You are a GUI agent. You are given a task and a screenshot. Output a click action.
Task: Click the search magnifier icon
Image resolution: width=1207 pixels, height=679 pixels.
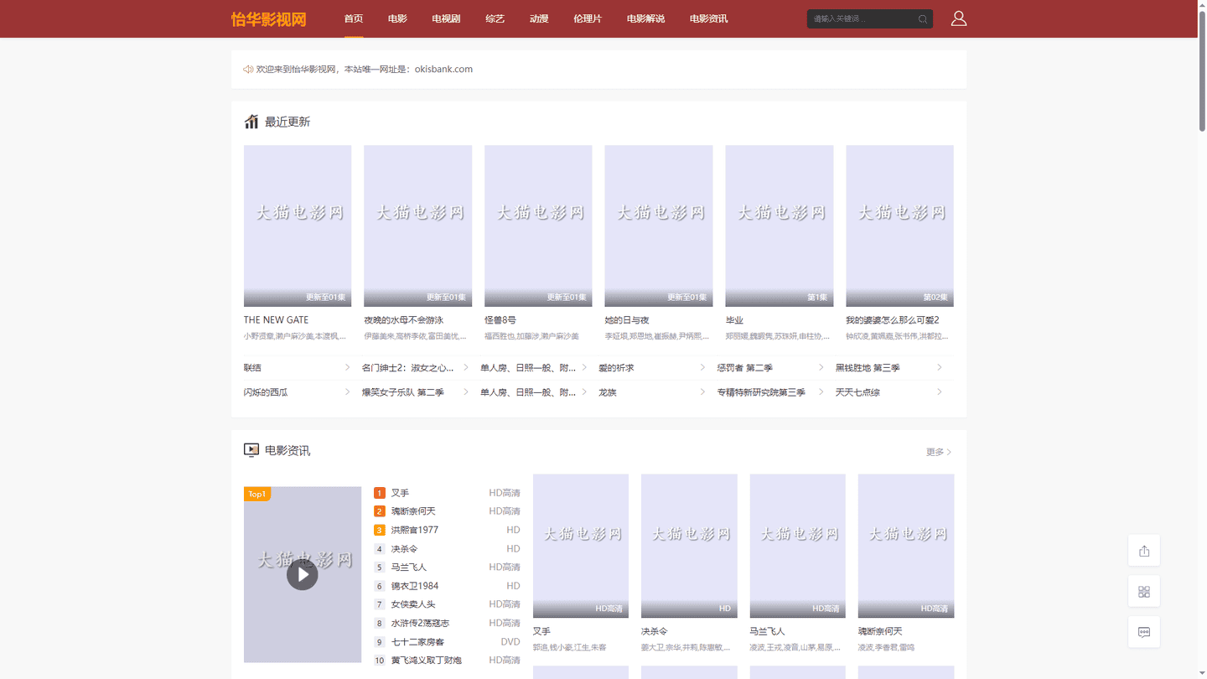tap(923, 19)
